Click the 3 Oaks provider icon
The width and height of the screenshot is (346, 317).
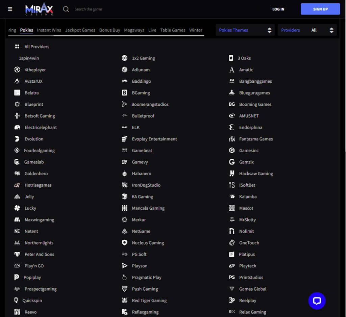[231, 58]
